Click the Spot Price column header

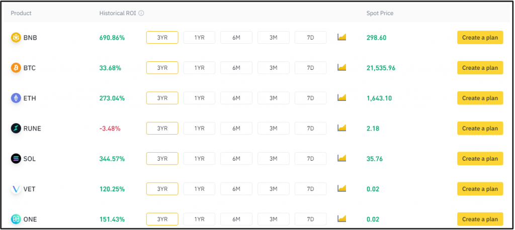point(380,13)
